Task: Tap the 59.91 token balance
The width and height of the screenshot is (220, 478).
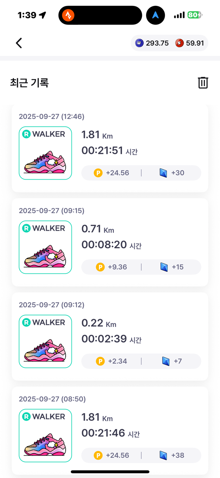Action: pyautogui.click(x=195, y=43)
